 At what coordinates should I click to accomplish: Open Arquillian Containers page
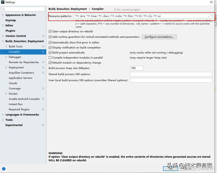(x=21, y=73)
